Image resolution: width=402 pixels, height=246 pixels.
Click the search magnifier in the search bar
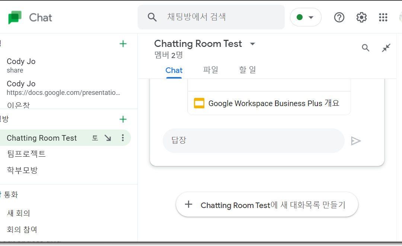[152, 17]
